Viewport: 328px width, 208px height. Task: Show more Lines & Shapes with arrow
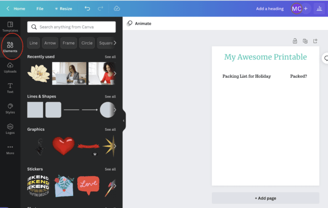tap(115, 110)
